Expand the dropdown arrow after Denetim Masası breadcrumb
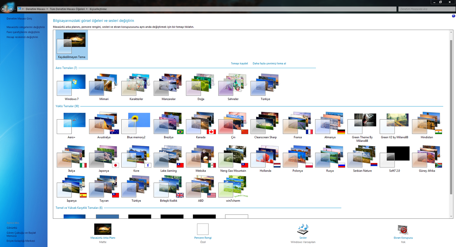Image resolution: width=456 pixels, height=247 pixels. (47, 9)
